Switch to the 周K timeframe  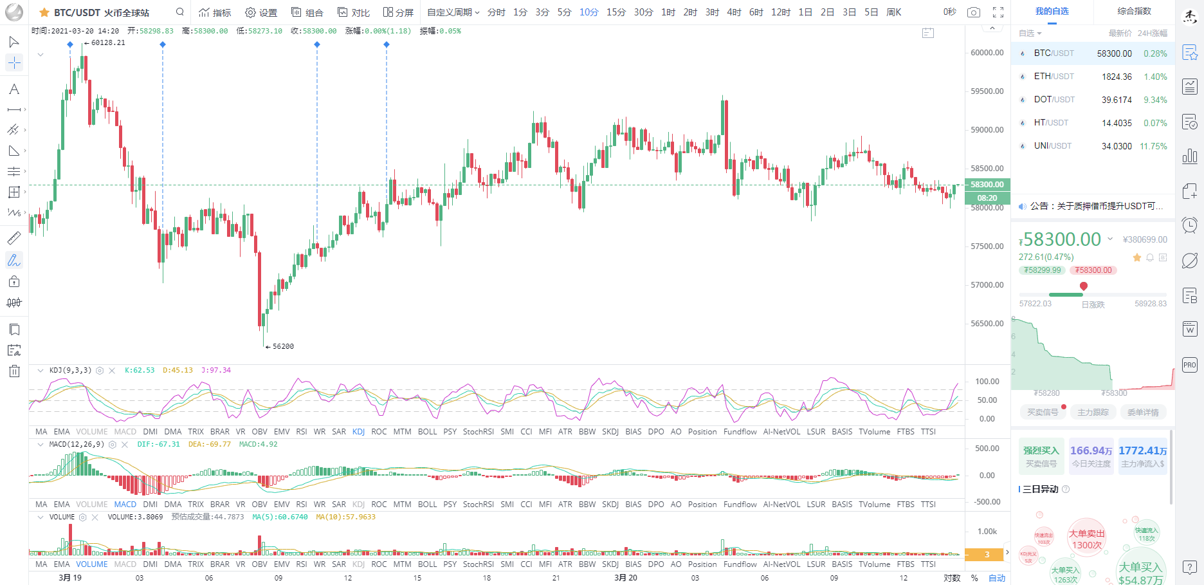coord(893,12)
